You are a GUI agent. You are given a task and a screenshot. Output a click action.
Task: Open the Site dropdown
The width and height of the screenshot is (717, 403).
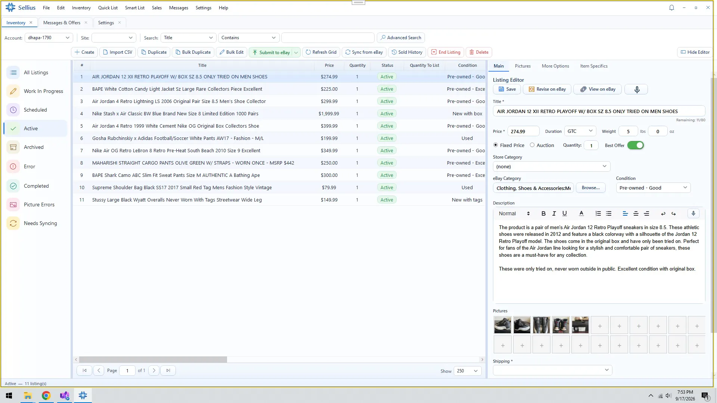(x=114, y=38)
